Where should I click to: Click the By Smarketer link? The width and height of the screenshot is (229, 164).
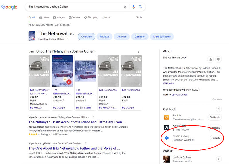pyautogui.click(x=84, y=108)
